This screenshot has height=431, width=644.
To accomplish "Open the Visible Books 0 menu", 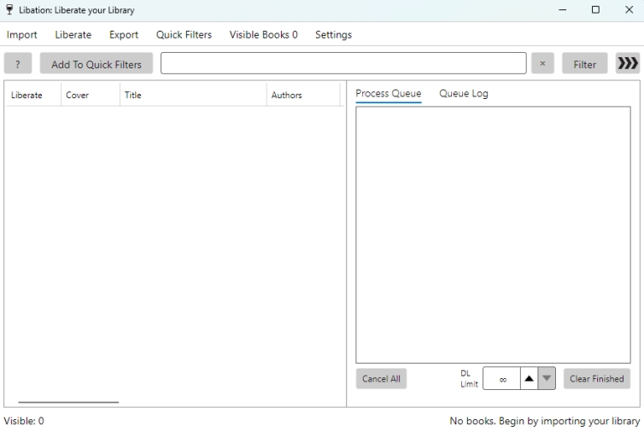I will [x=263, y=35].
